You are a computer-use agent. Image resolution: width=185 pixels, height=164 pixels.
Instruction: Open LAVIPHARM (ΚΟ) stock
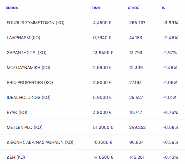23,38
